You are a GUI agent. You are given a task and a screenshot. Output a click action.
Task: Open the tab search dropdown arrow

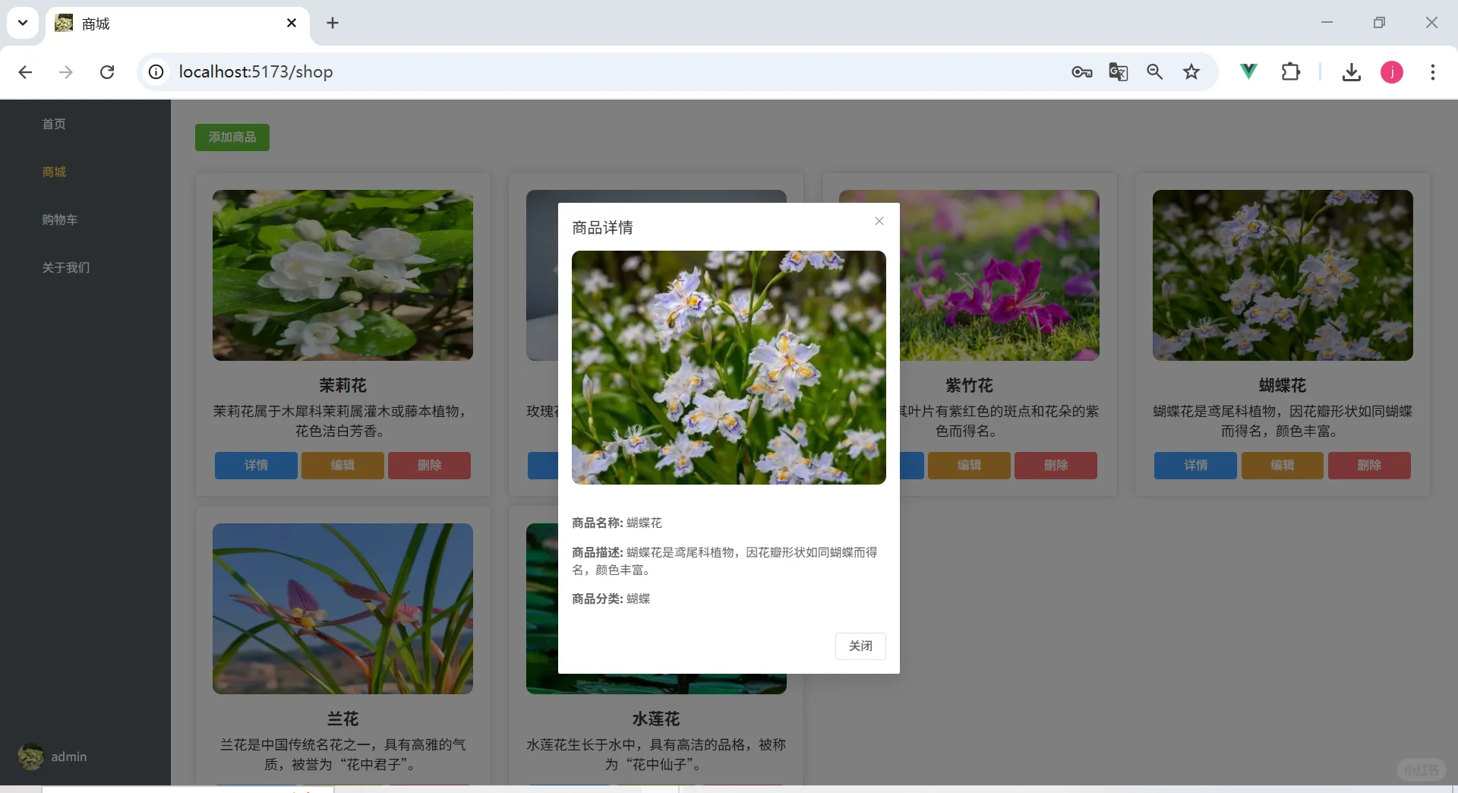tap(22, 23)
